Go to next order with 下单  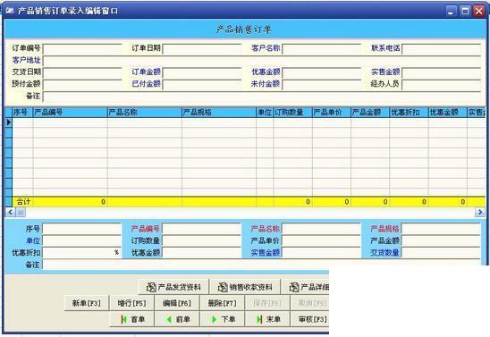(224, 319)
